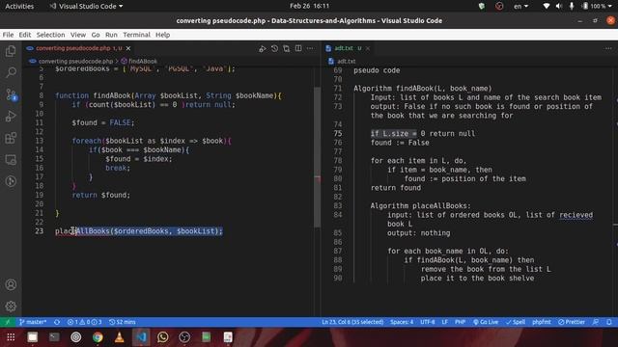Synchronize changes in status bar

pos(57,322)
